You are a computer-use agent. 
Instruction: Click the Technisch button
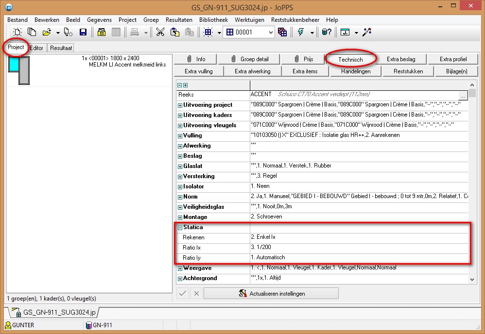pos(350,59)
